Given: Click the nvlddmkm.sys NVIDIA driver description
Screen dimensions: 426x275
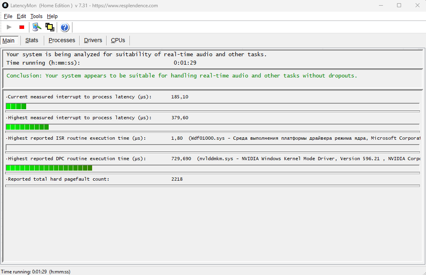Looking at the screenshot, I should click(309, 159).
